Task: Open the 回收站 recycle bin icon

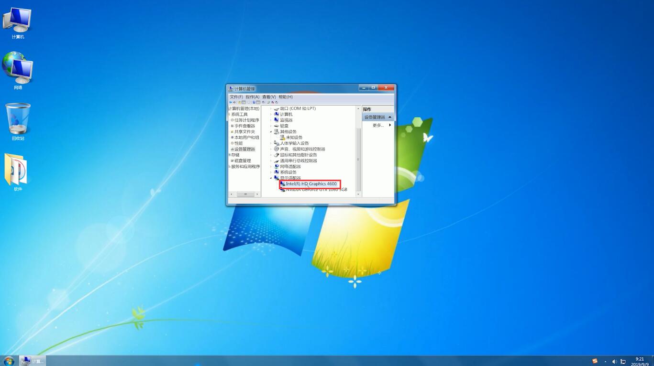Action: pos(18,122)
